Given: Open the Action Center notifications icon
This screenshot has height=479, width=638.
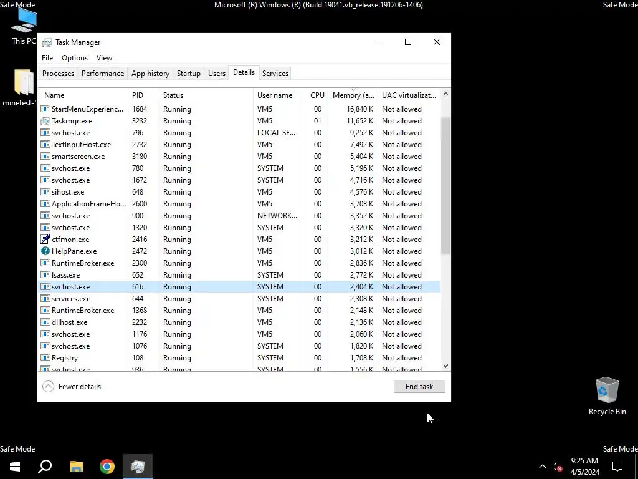Looking at the screenshot, I should click(617, 467).
